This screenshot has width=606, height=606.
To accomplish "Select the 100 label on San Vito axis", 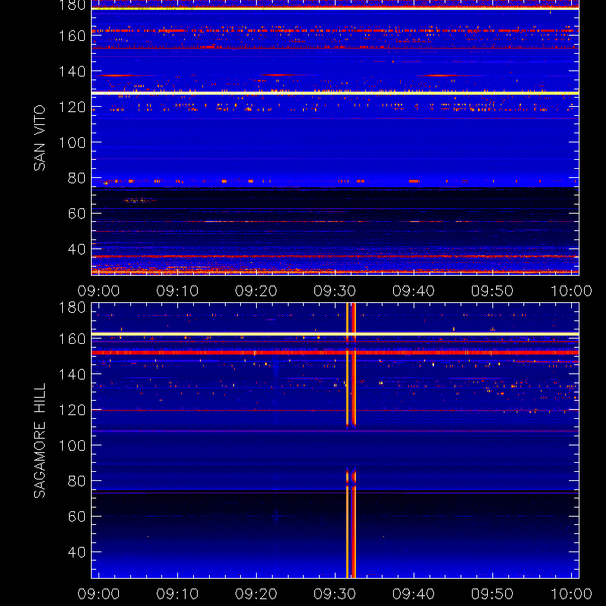I will coord(72,142).
